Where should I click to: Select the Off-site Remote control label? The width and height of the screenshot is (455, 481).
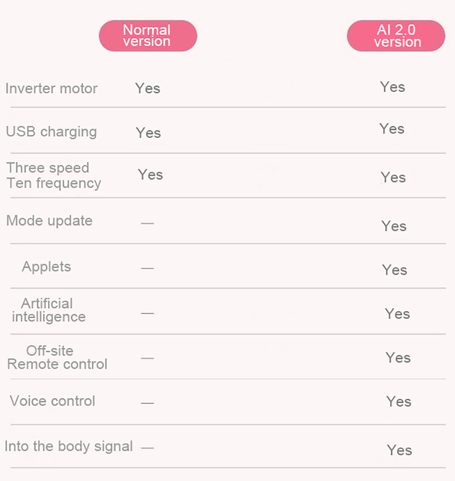[57, 357]
